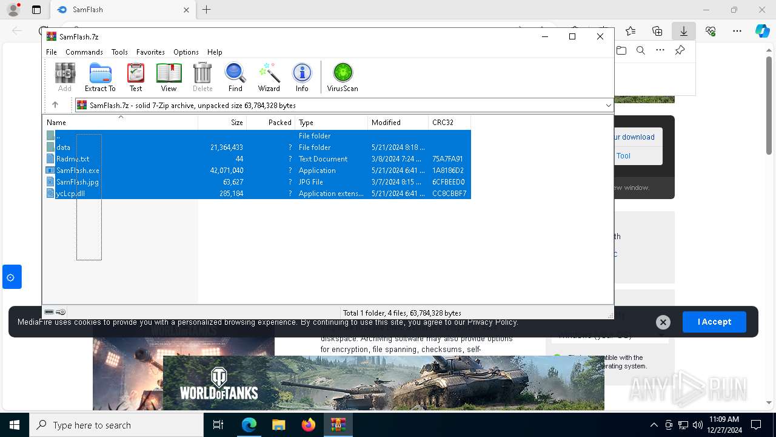
Task: Open Edge Settings and more menu
Action: 737,31
